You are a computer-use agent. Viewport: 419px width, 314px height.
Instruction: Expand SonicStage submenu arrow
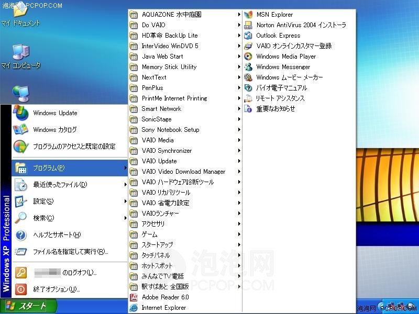coord(239,119)
